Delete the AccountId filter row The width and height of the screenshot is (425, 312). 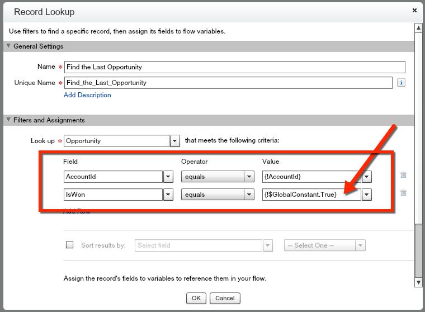coord(403,175)
